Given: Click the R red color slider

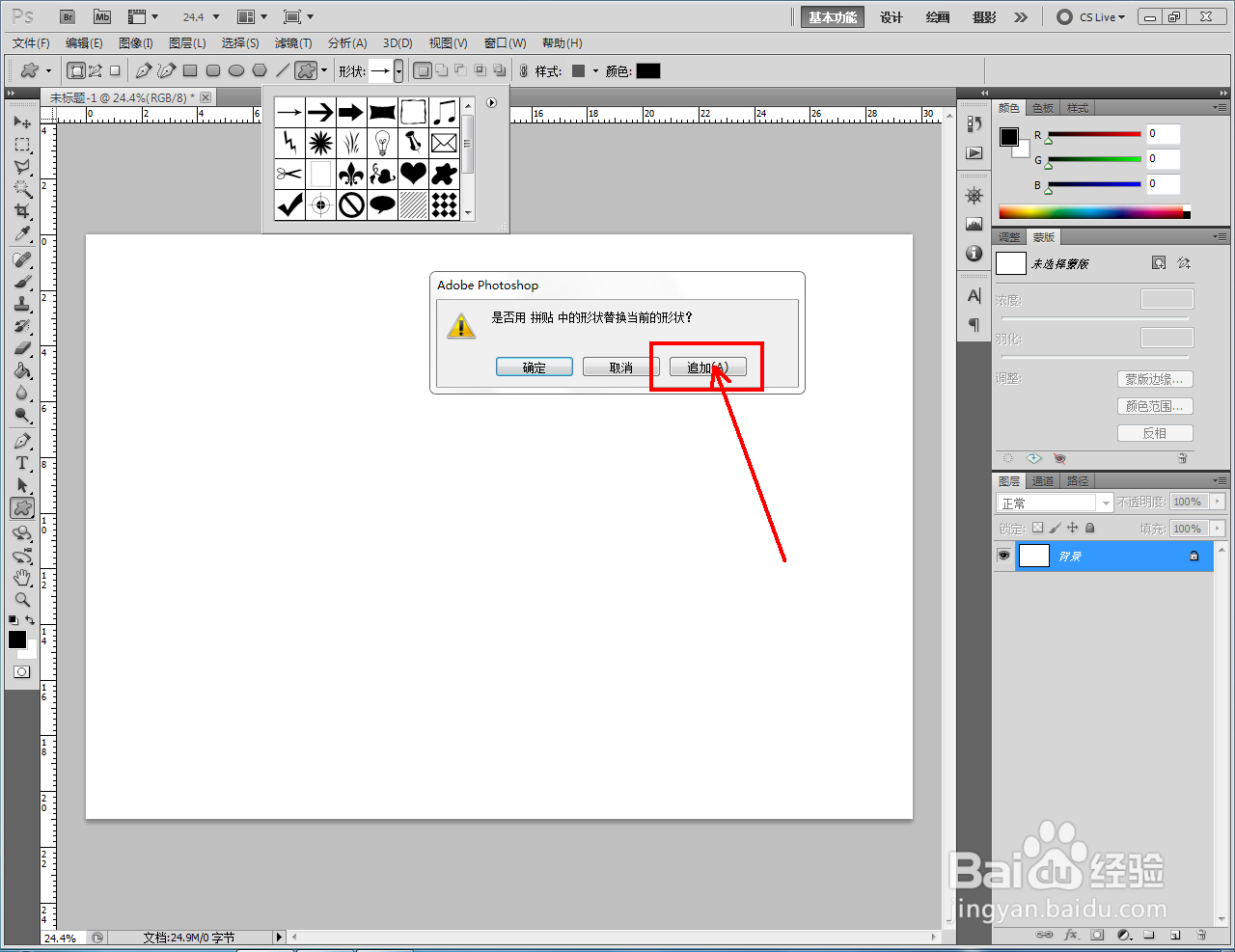Looking at the screenshot, I should [1094, 134].
